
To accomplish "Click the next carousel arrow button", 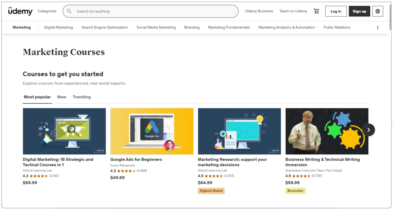I will 368,130.
